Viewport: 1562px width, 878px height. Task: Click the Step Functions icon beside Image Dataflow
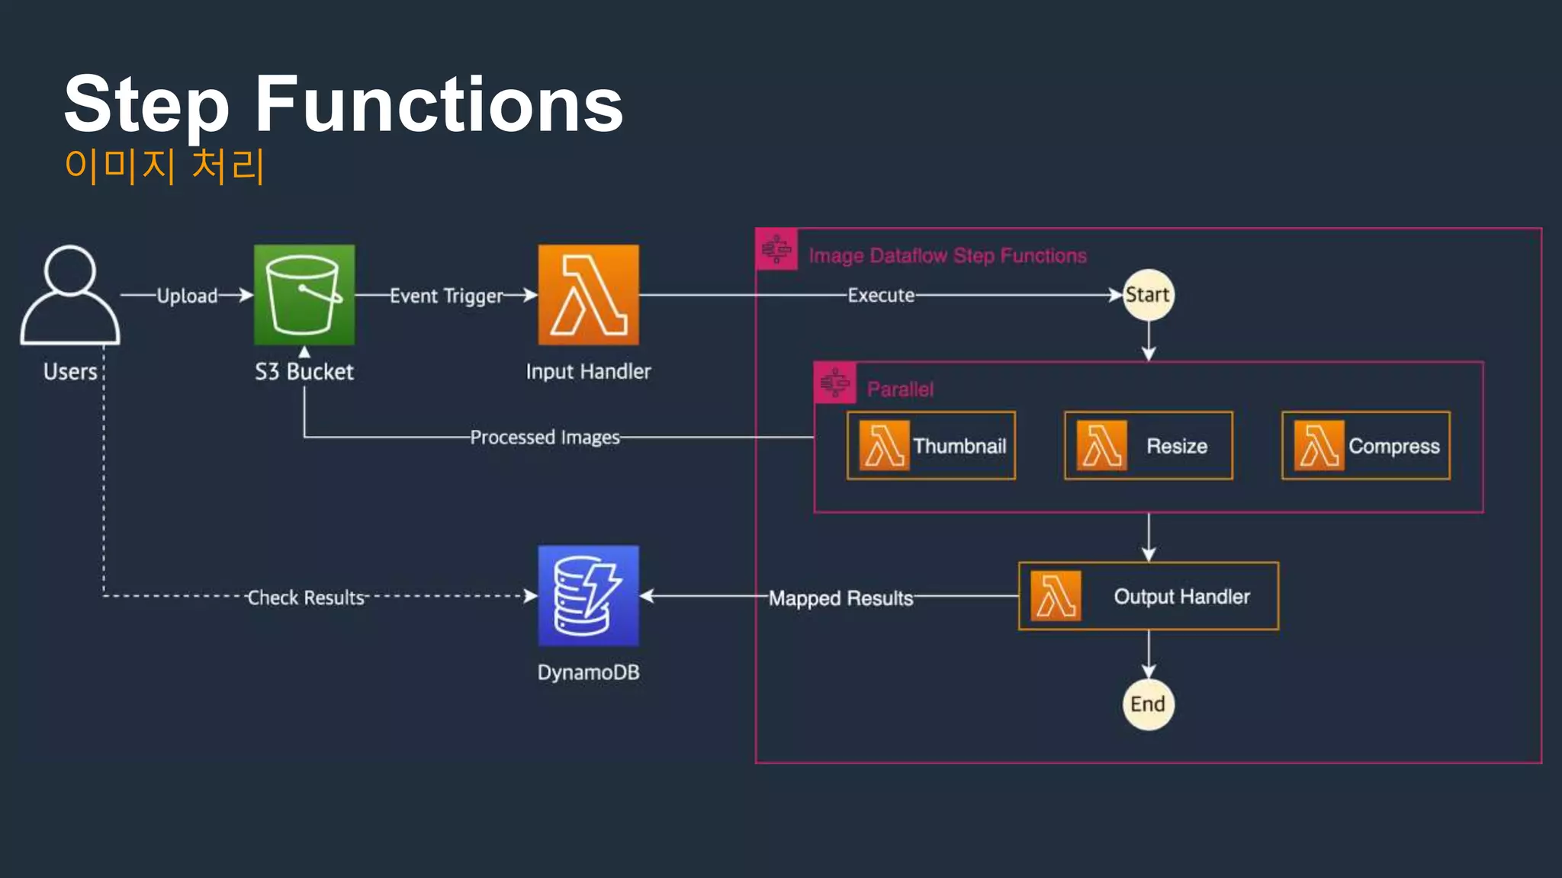pyautogui.click(x=776, y=249)
